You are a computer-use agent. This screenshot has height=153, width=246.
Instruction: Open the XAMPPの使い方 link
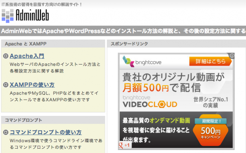[32, 85]
